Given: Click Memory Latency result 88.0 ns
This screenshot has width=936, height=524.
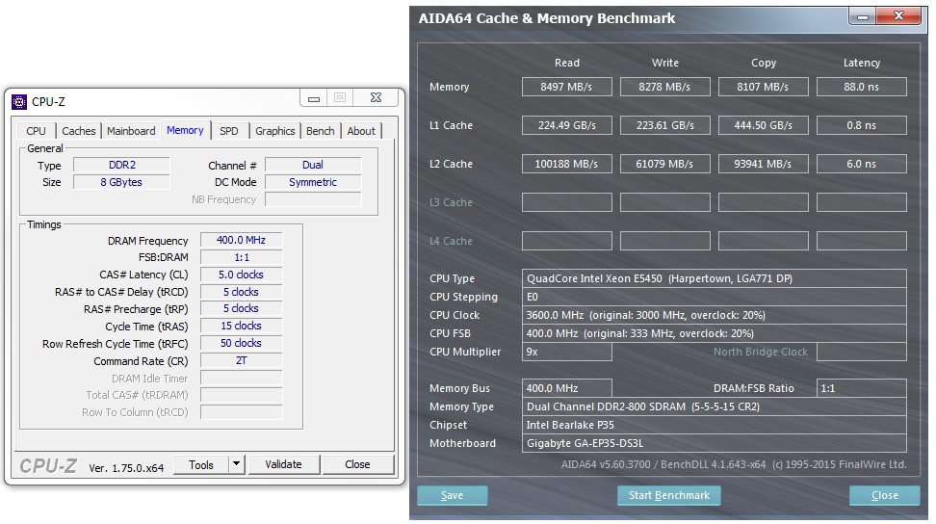Looking at the screenshot, I should (862, 87).
